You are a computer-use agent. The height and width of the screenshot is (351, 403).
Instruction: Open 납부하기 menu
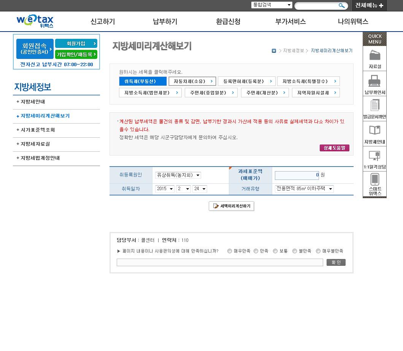point(165,21)
